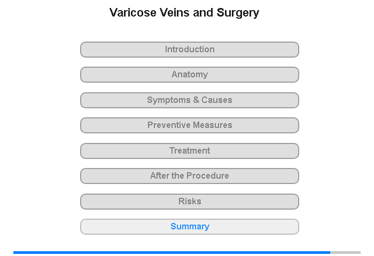View the After the Procedure section
Image resolution: width=374 pixels, height=256 pixels.
point(189,176)
